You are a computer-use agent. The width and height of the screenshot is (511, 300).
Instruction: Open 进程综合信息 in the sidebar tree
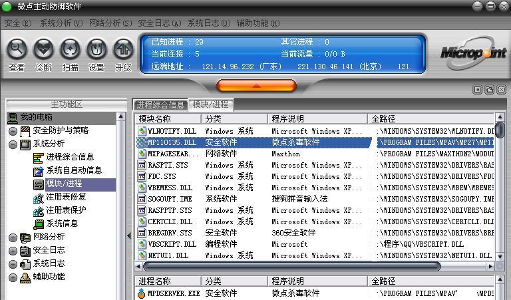pyautogui.click(x=70, y=157)
